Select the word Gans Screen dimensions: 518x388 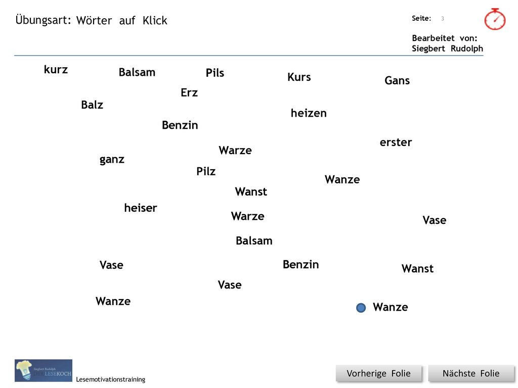pos(397,80)
